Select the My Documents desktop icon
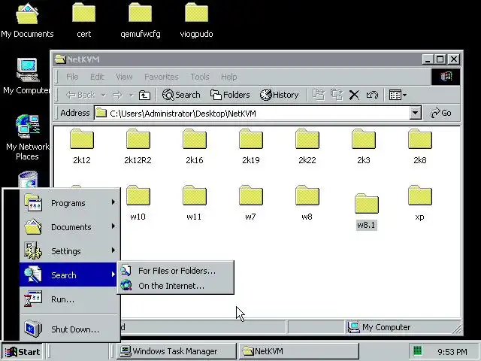481x361 pixels. click(27, 20)
